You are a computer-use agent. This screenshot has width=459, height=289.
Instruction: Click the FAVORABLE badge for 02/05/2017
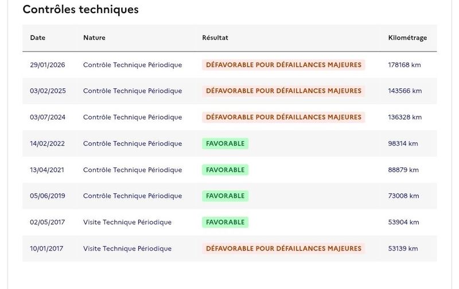point(225,222)
